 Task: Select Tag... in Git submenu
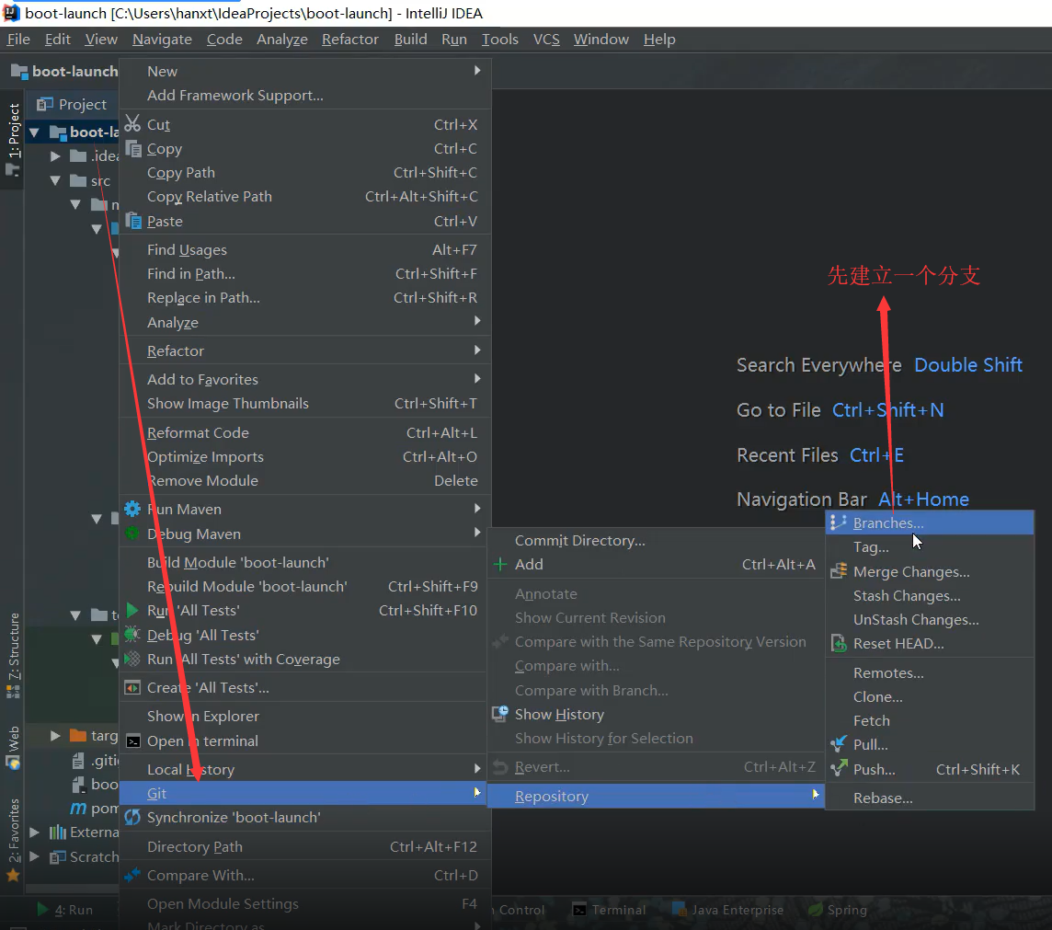(x=929, y=546)
